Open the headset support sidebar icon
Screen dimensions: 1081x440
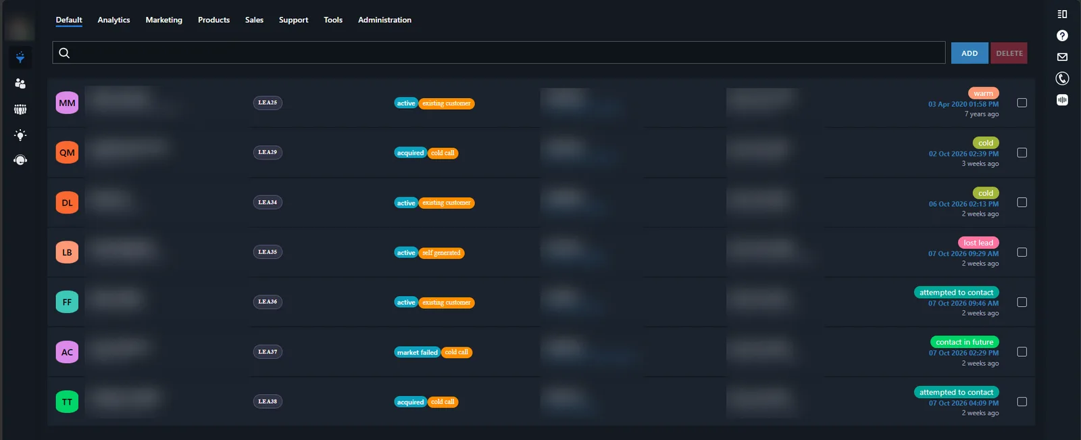coord(20,160)
